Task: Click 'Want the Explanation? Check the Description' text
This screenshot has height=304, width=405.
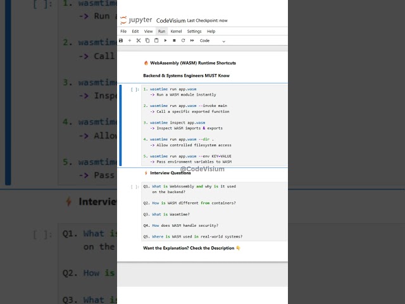Action: [x=192, y=248]
